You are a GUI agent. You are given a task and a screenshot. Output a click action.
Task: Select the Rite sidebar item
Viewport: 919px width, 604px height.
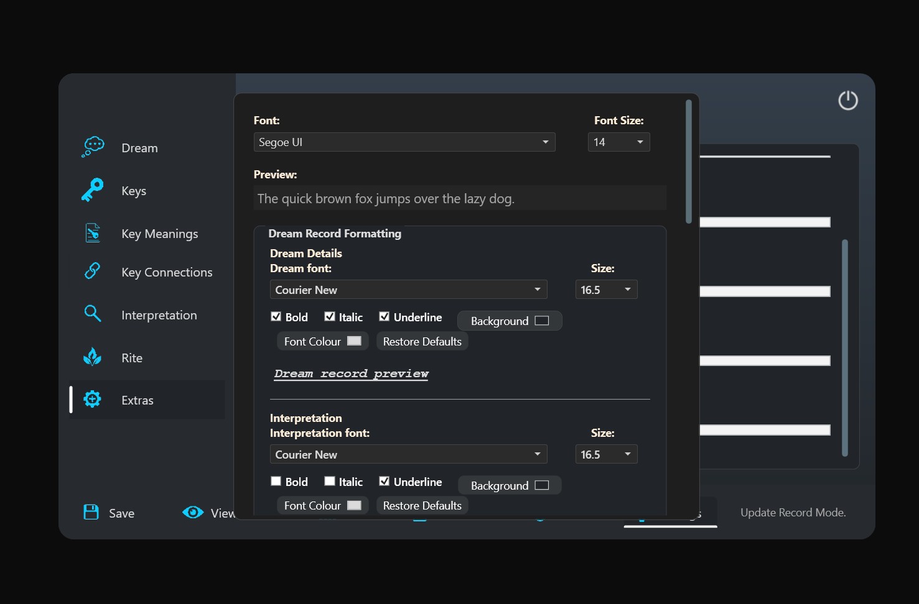tap(132, 358)
